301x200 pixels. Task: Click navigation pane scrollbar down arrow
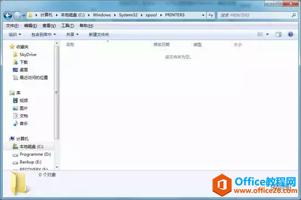pyautogui.click(x=57, y=167)
